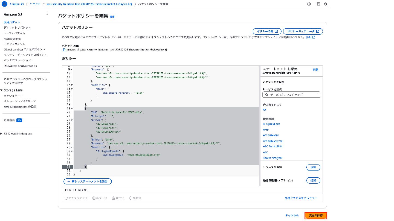The image size is (394, 221).
Task: Click the search icon in the service filter
Action: 266,95
